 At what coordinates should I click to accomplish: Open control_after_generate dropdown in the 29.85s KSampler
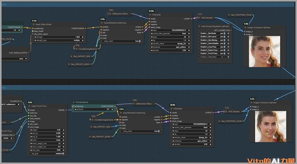[192, 127]
